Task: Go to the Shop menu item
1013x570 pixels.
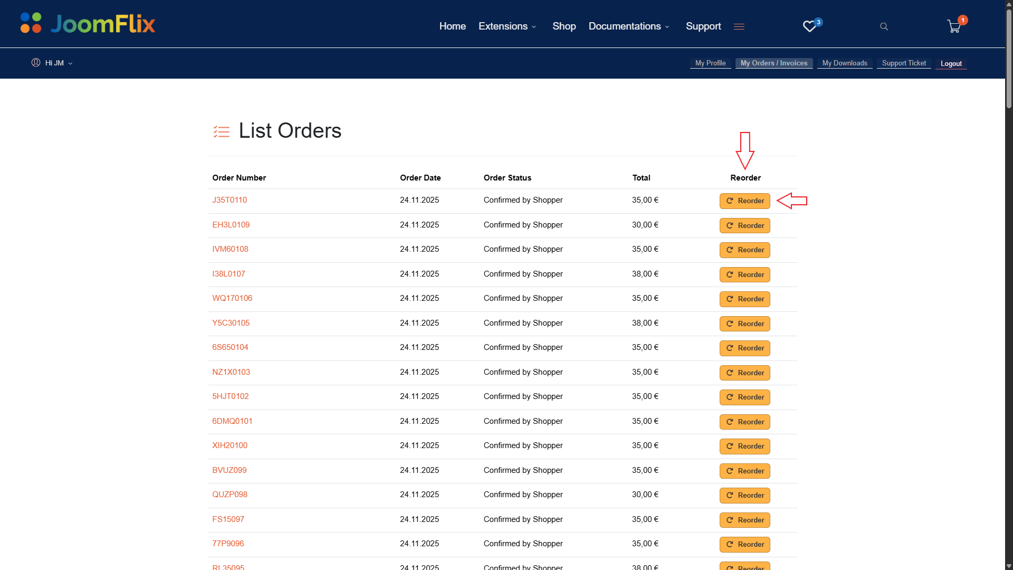Action: click(563, 26)
